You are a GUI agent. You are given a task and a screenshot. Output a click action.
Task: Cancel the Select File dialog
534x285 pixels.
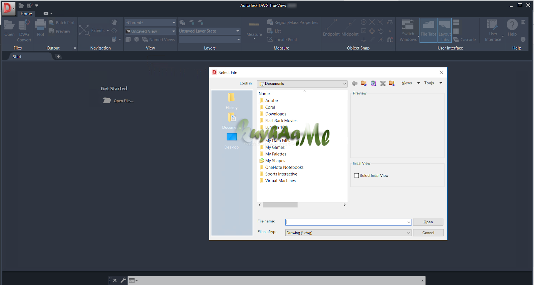point(428,233)
